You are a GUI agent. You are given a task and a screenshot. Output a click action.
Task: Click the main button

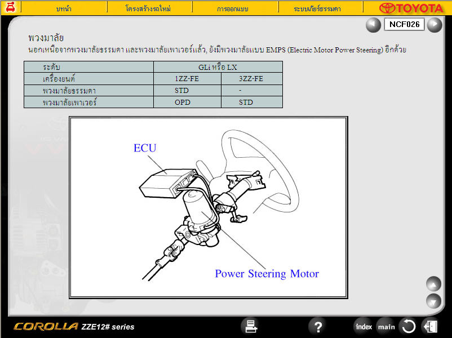pyautogui.click(x=386, y=327)
